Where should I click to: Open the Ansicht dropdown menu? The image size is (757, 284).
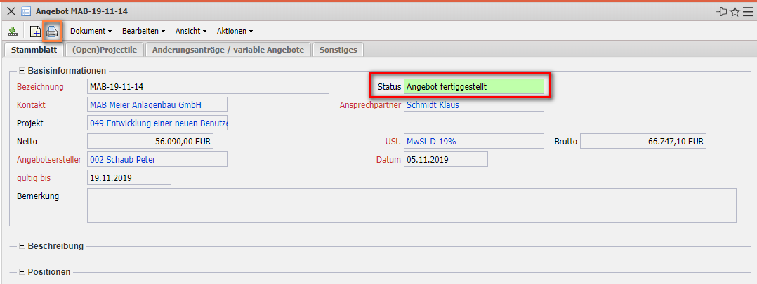191,31
